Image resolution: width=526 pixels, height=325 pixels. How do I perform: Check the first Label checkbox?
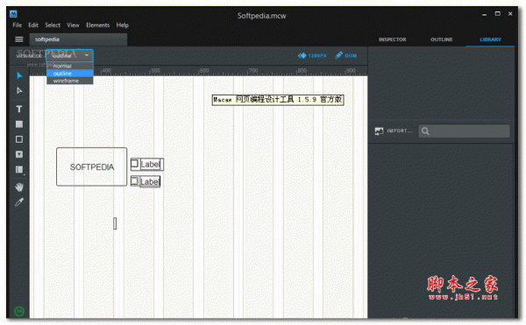134,164
